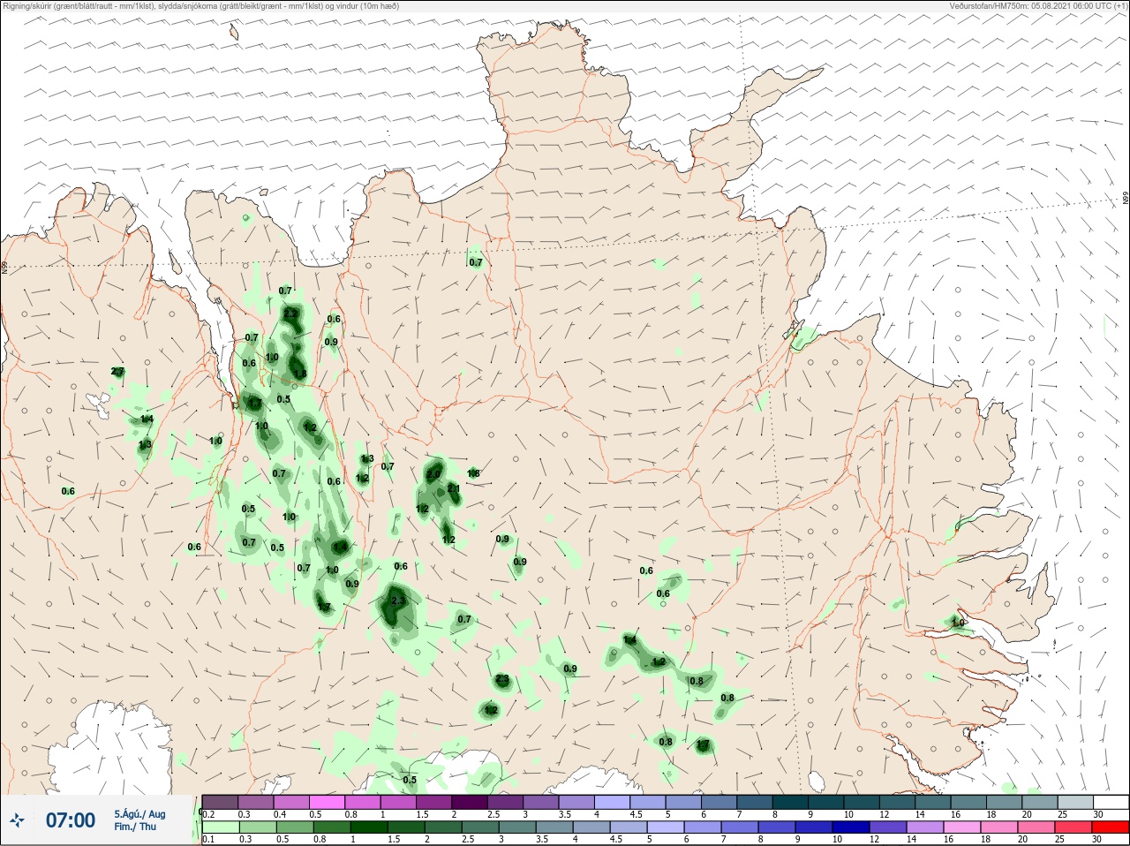Click the N99 label on the map's left edge
Viewport: 1130px width, 846px height.
pos(4,266)
